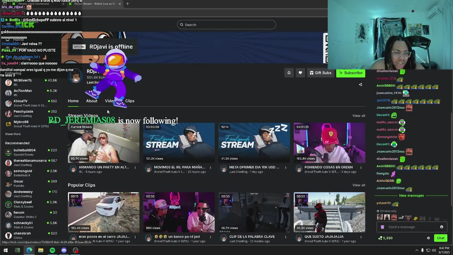Viewport: 453px width, 255px height.
Task: Click the taskbar microphone icon
Action: coord(422,250)
